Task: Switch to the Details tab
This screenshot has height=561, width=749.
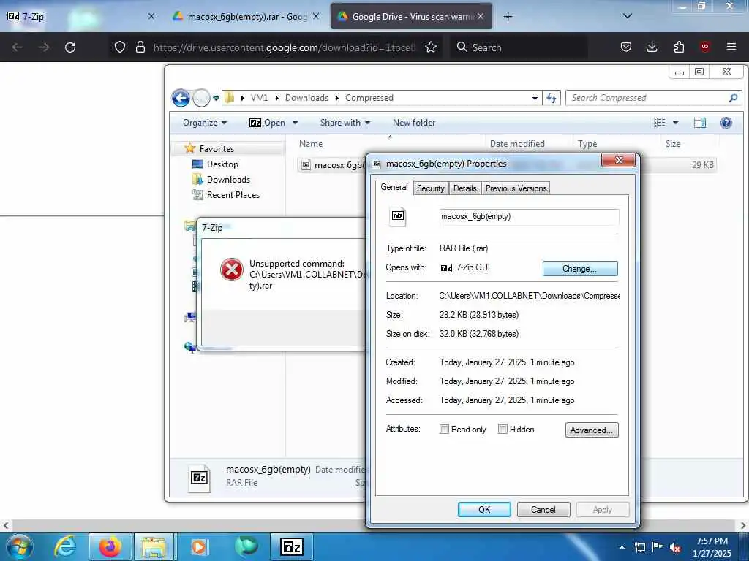Action: click(x=464, y=188)
